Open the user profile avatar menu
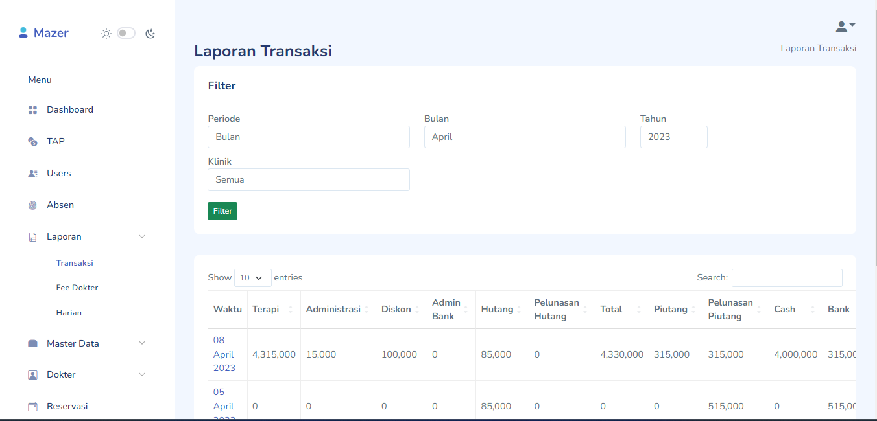 [845, 27]
